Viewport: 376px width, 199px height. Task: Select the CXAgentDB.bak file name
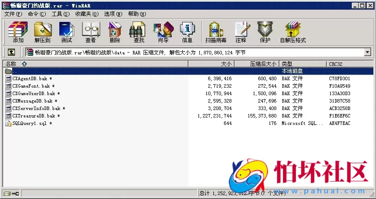point(32,78)
